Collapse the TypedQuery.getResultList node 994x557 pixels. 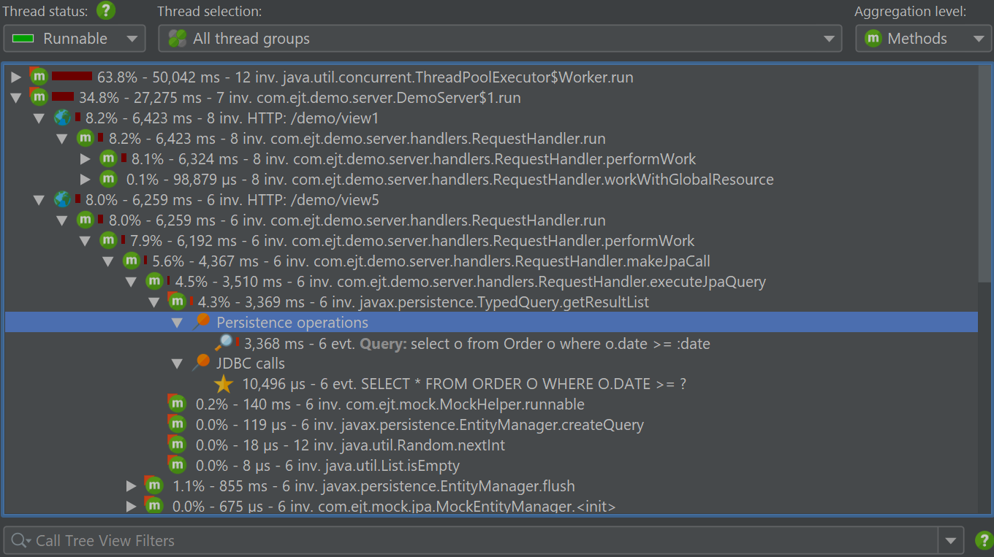click(x=154, y=301)
